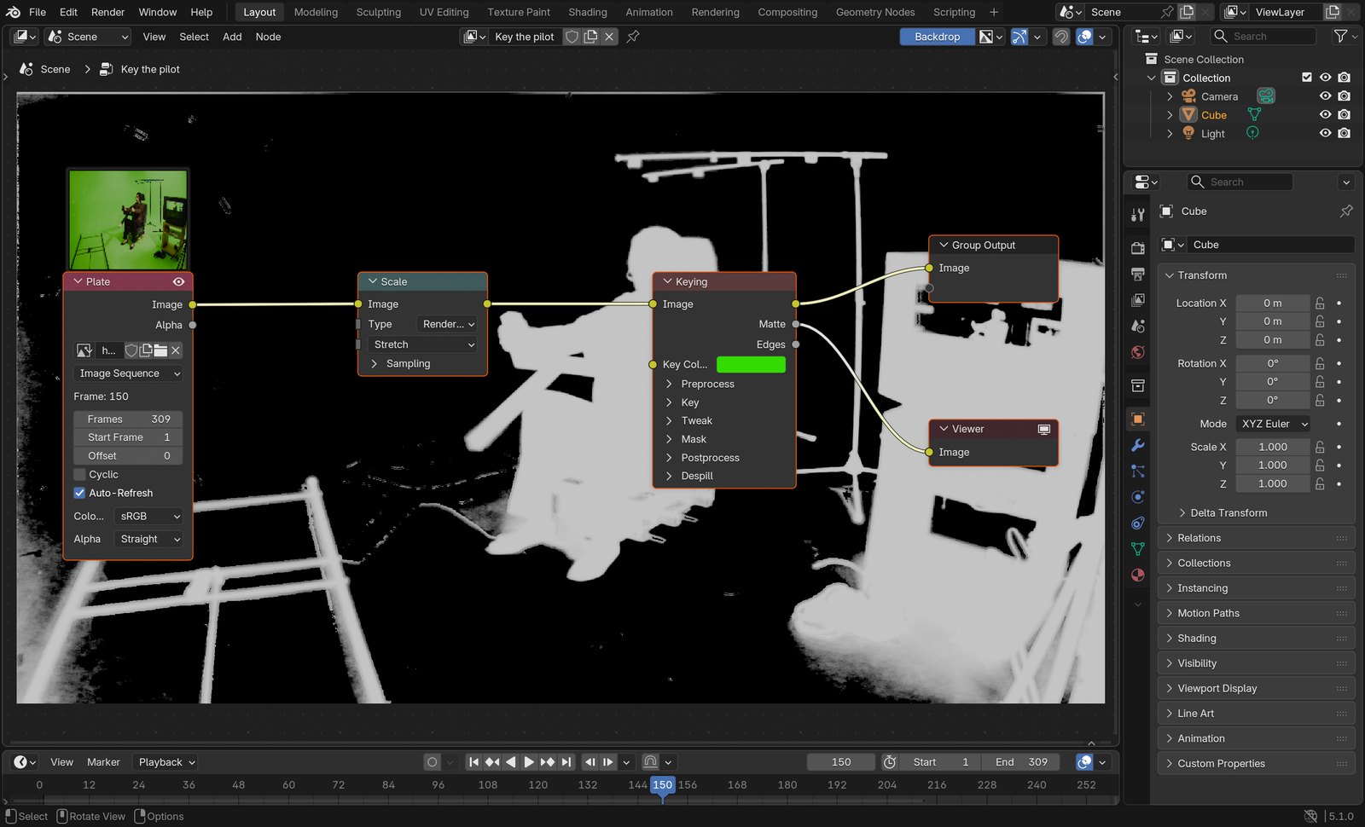Uncheck Auto-Refresh in Plate node

tap(80, 493)
